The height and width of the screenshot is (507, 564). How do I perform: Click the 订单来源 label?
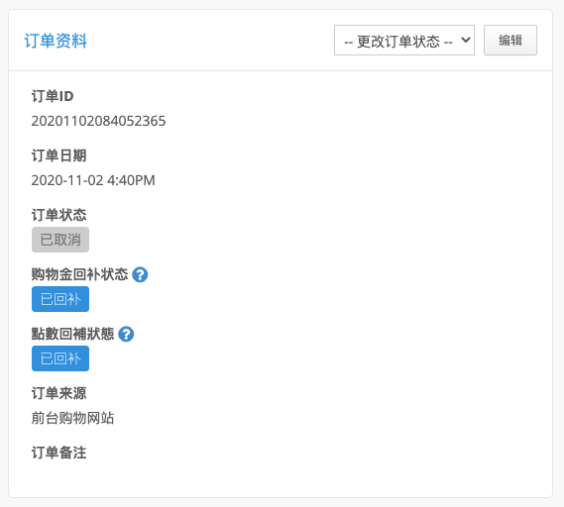59,393
